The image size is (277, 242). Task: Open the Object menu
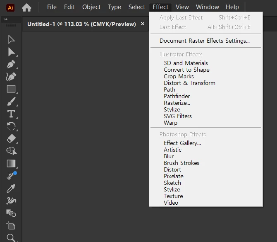click(x=91, y=7)
